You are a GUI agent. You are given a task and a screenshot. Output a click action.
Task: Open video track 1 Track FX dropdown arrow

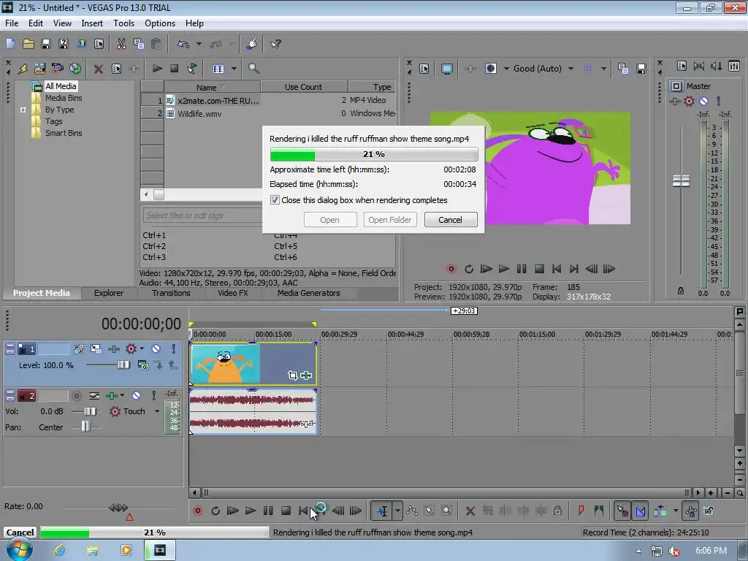[x=142, y=348]
